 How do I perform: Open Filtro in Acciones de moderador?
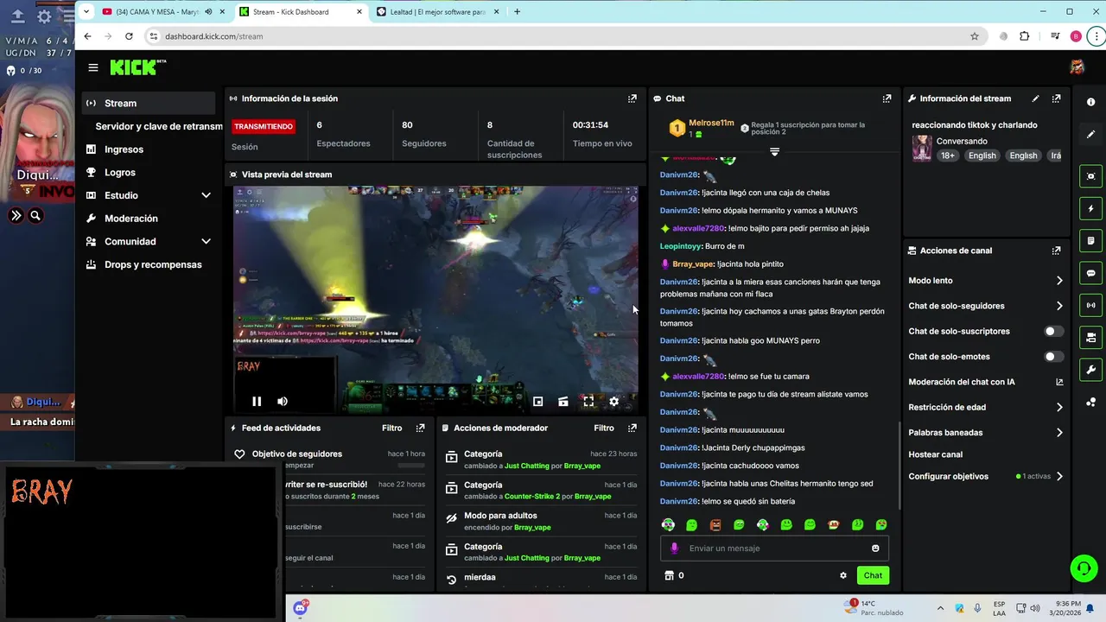[x=604, y=428]
